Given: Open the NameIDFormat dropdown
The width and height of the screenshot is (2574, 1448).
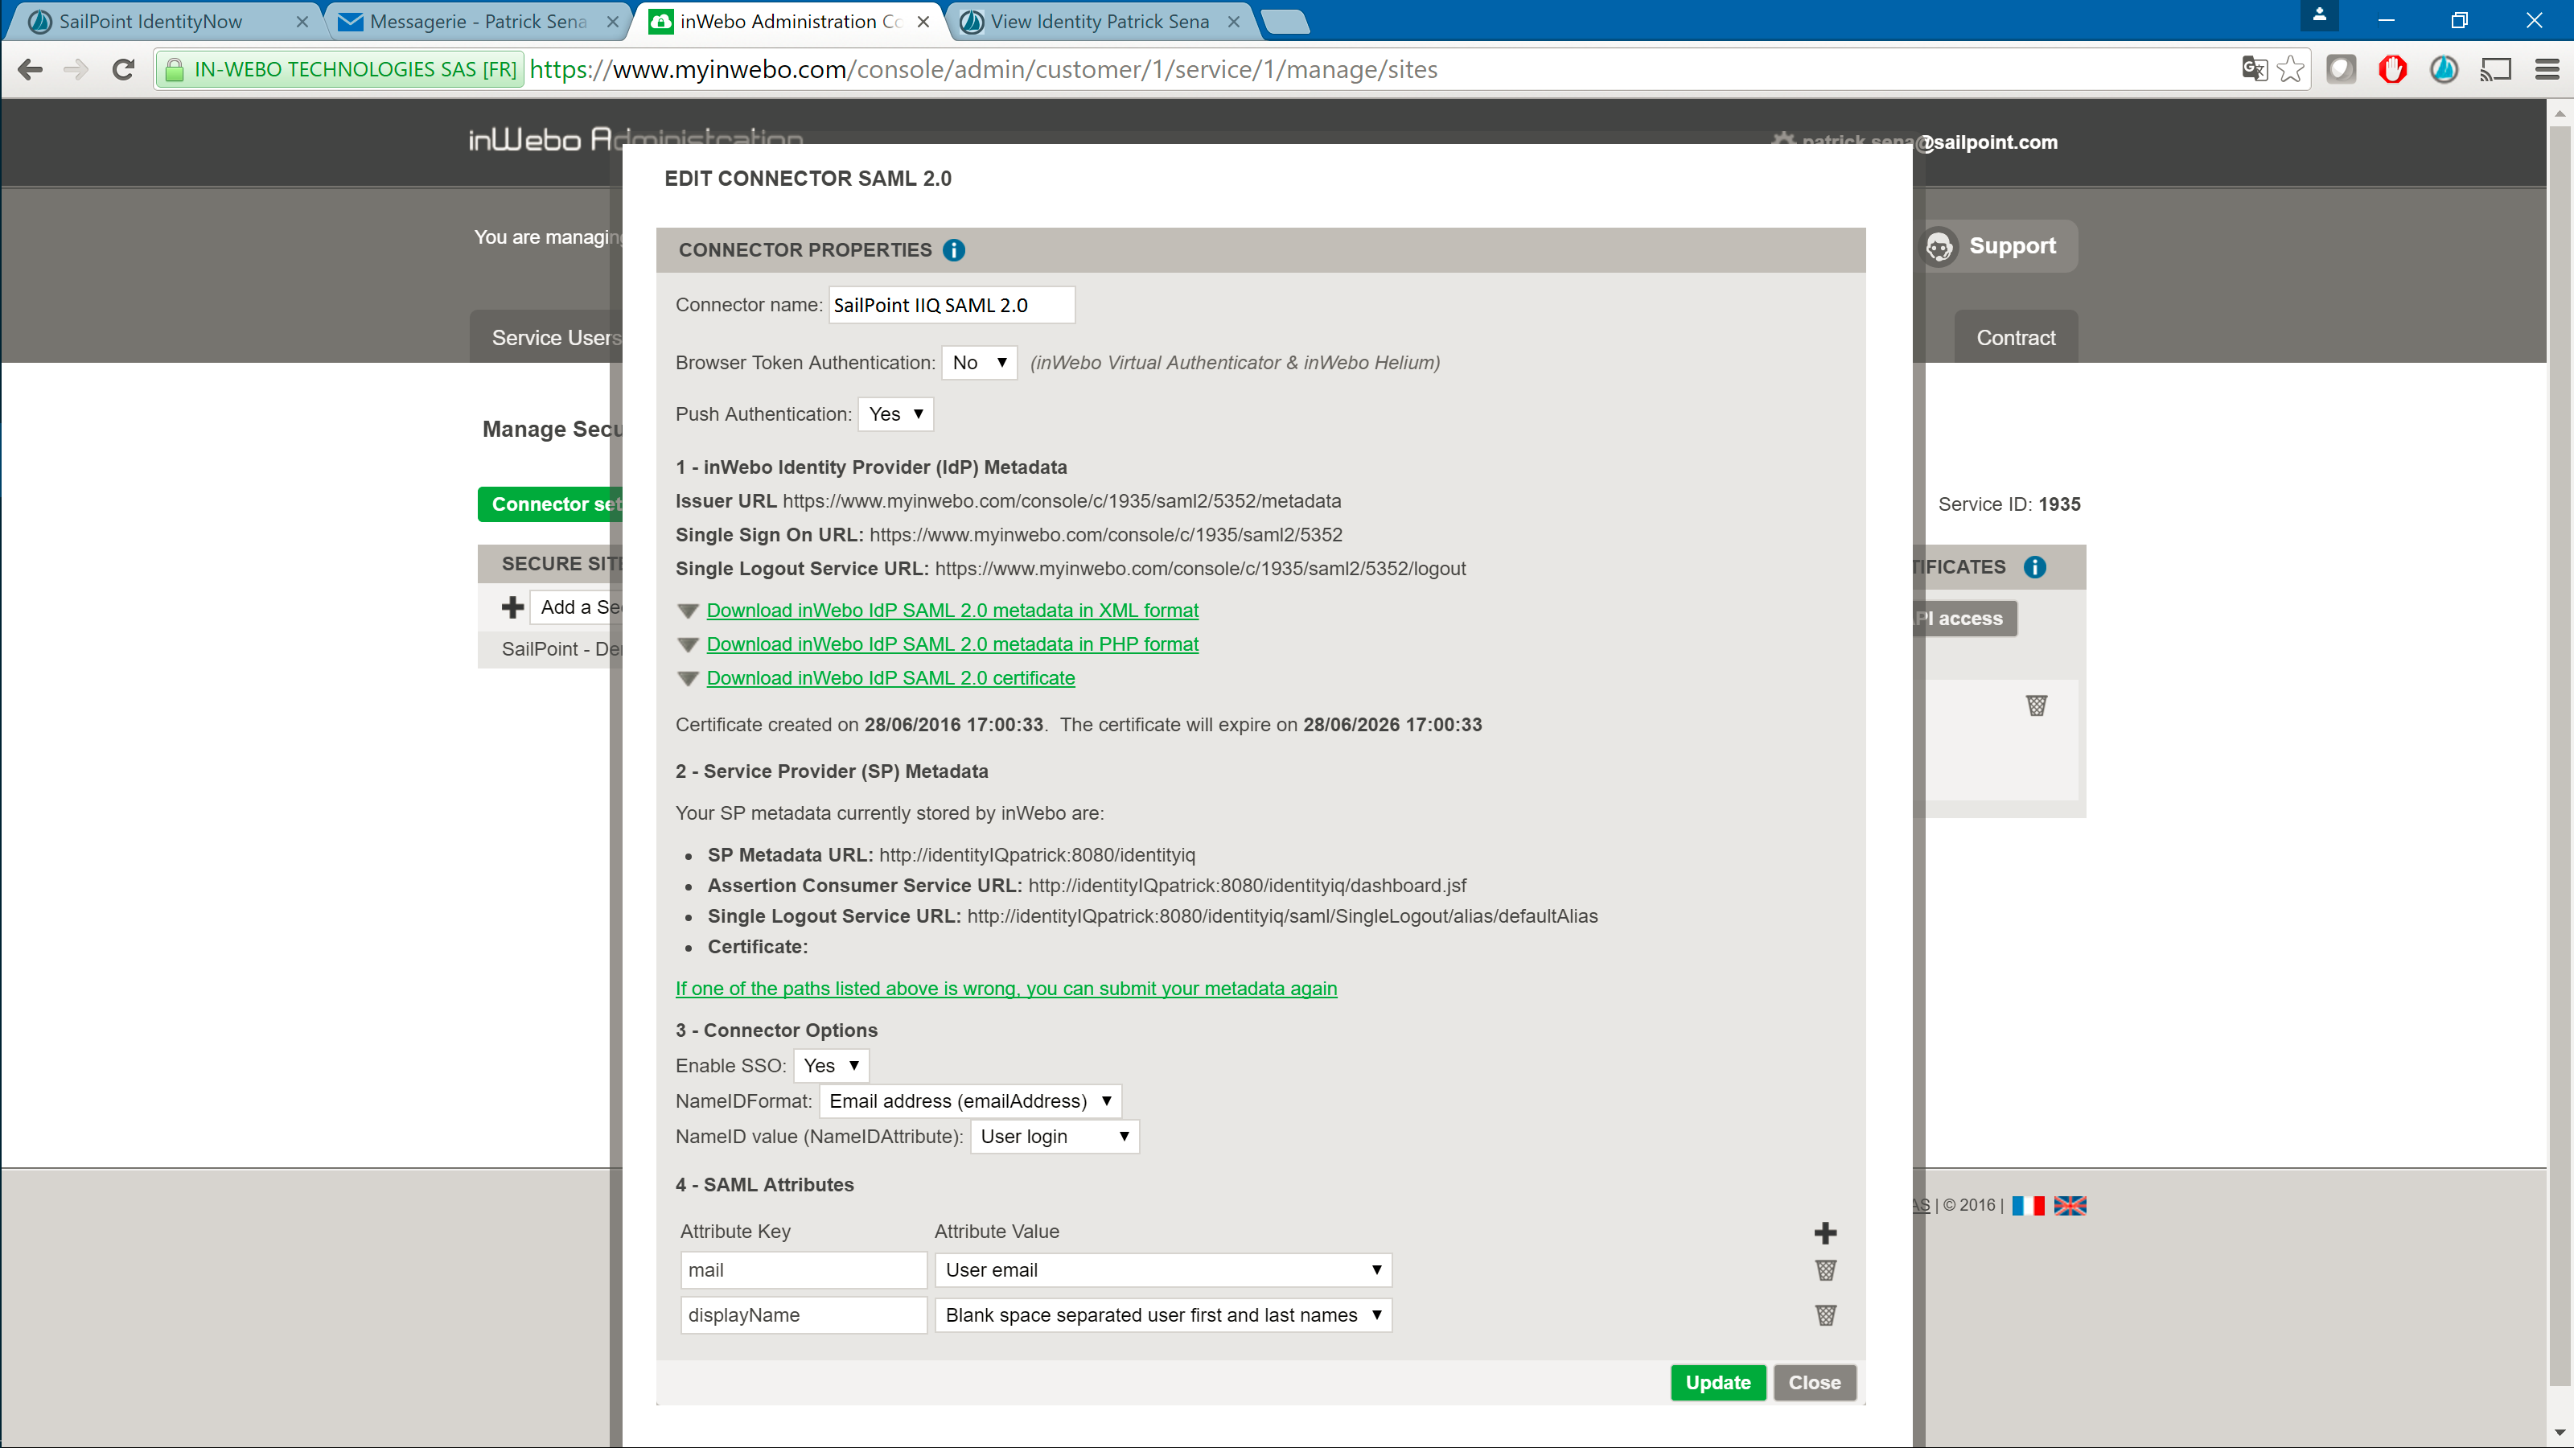Looking at the screenshot, I should point(969,1101).
